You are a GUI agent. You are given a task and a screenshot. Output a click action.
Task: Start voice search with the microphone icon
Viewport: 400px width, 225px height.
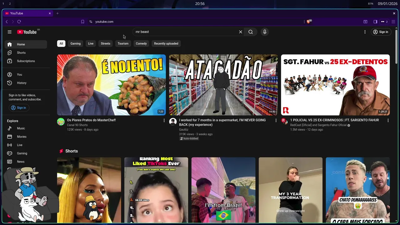tap(265, 32)
